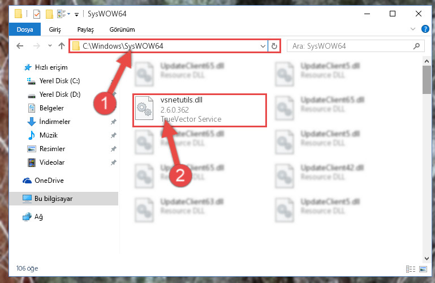Open the Dosya menu tab
The image size is (435, 283).
[x=25, y=29]
